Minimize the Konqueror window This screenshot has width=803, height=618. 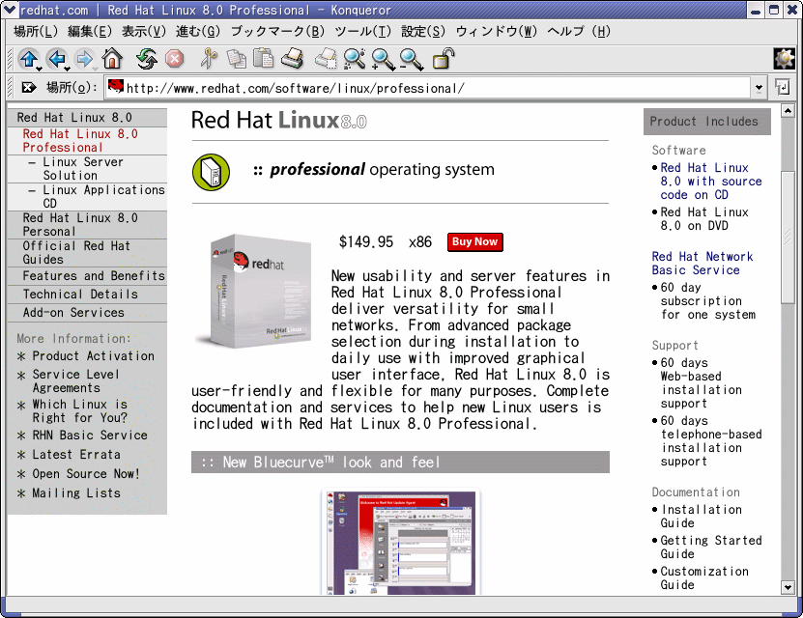(756, 10)
